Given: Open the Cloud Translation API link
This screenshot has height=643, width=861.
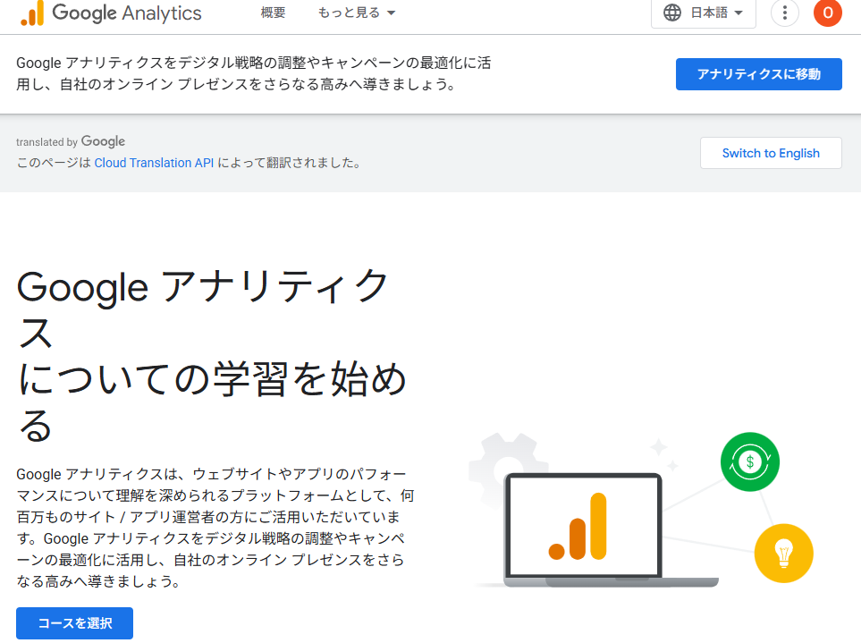Looking at the screenshot, I should [x=154, y=163].
